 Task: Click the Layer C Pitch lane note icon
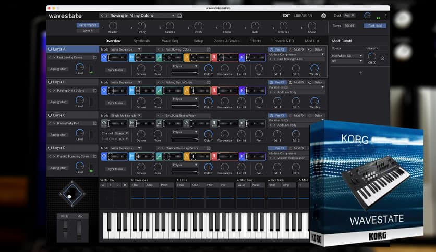pyautogui.click(x=159, y=123)
